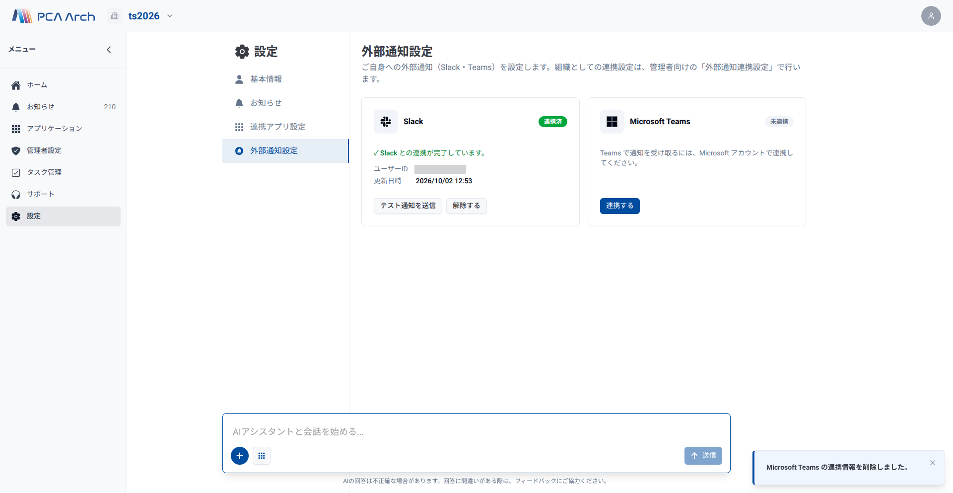Click the タスク管理 checkbox icon
The image size is (953, 493).
(16, 173)
